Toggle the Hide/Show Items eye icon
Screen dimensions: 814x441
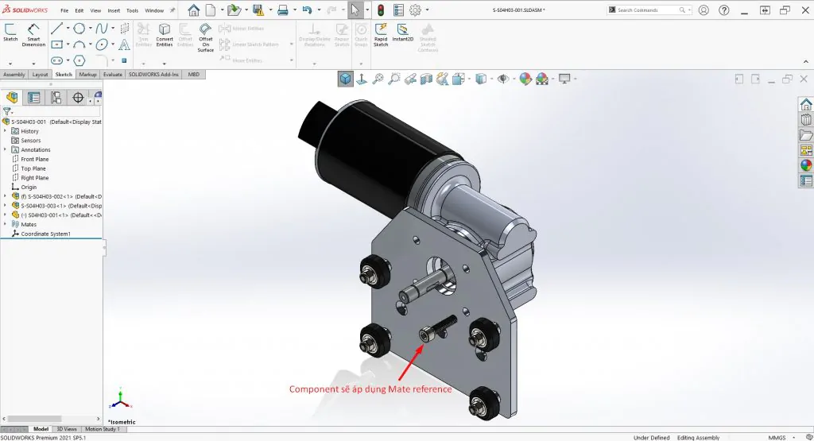[x=503, y=79]
